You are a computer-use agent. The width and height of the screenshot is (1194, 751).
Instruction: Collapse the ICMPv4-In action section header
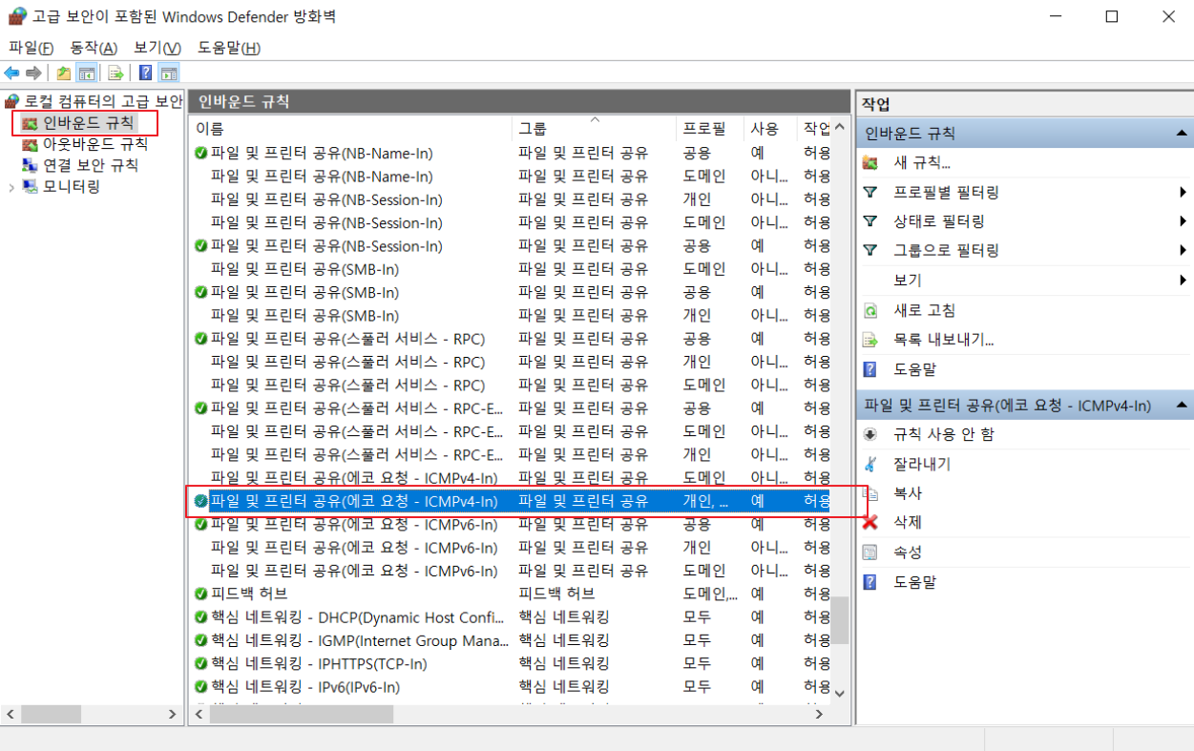[1024, 406]
